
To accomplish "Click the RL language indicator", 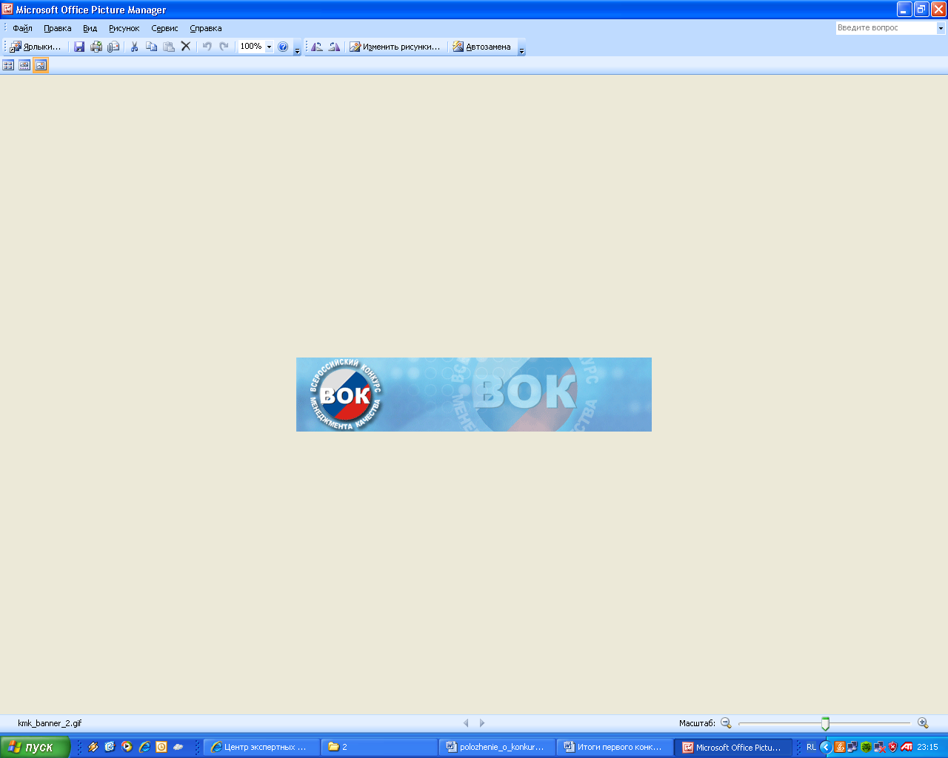I will coord(811,747).
